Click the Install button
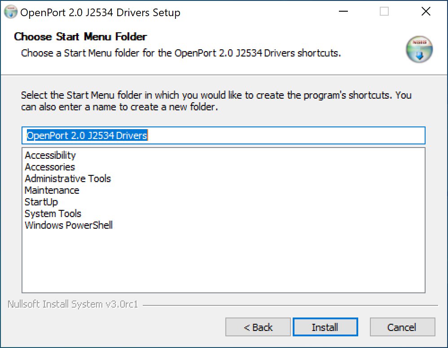448x348 pixels. coord(325,327)
